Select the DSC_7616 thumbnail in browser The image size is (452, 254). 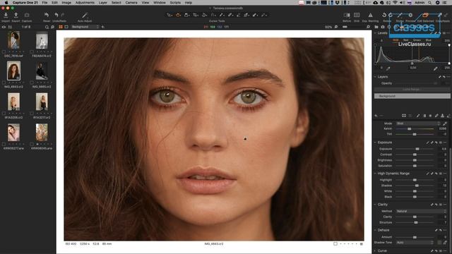coord(13,40)
